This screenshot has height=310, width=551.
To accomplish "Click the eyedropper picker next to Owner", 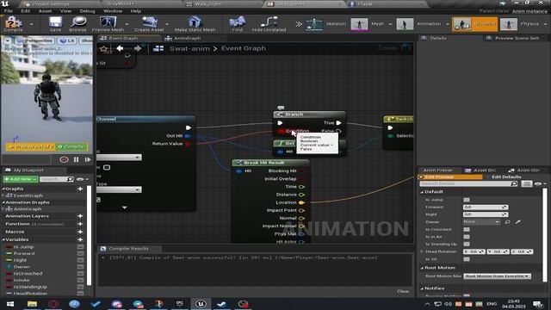I will pyautogui.click(x=518, y=222).
